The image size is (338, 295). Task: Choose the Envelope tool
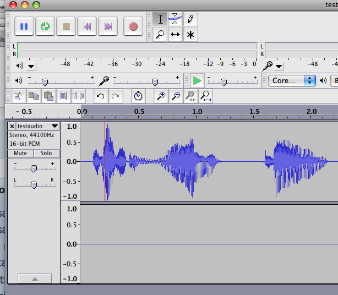pos(175,19)
